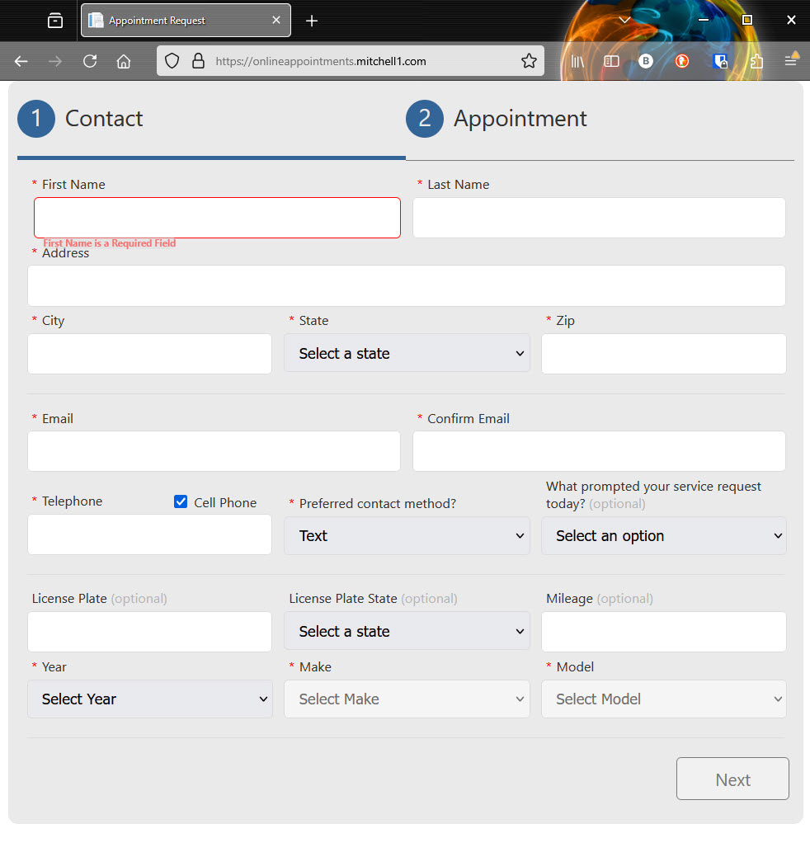The width and height of the screenshot is (810, 852).
Task: Open the Select Year dropdown
Action: (150, 699)
